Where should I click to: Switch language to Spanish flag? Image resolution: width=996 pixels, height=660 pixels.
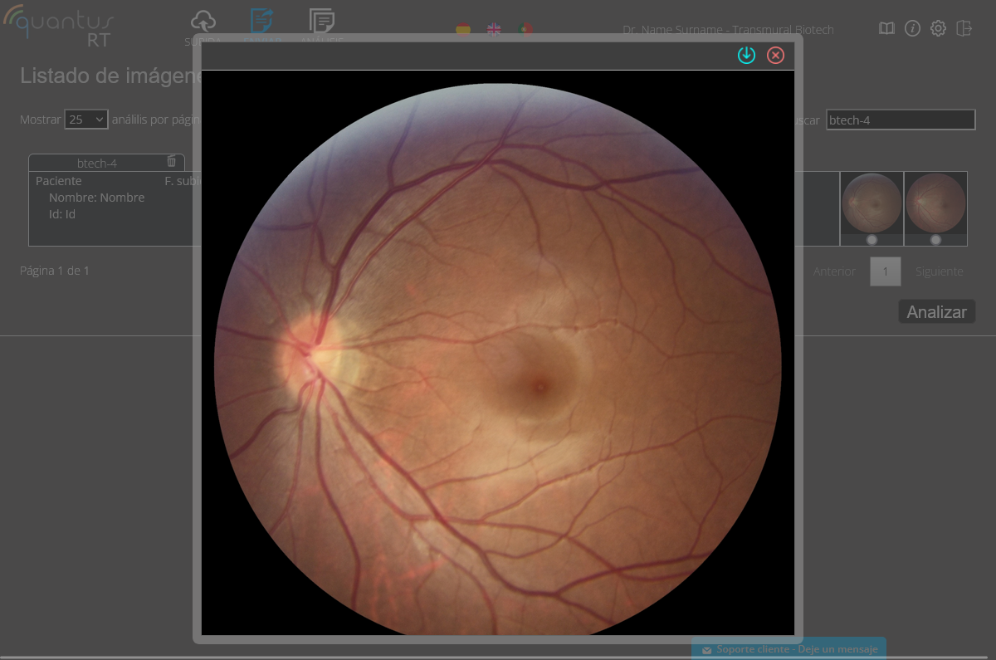pos(463,30)
